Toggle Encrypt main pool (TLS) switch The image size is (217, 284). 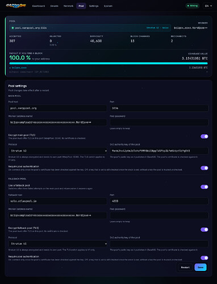pyautogui.click(x=205, y=137)
